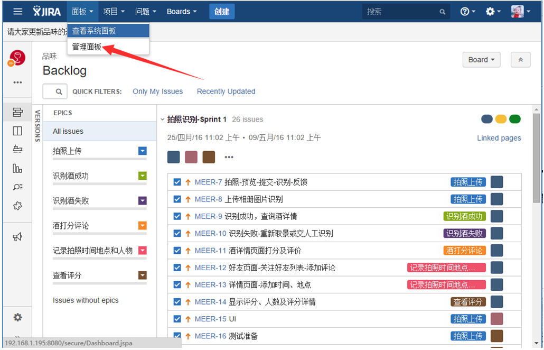Image resolution: width=544 pixels, height=350 pixels.
Task: Open the Issues search icon in sidebar
Action: click(17, 187)
